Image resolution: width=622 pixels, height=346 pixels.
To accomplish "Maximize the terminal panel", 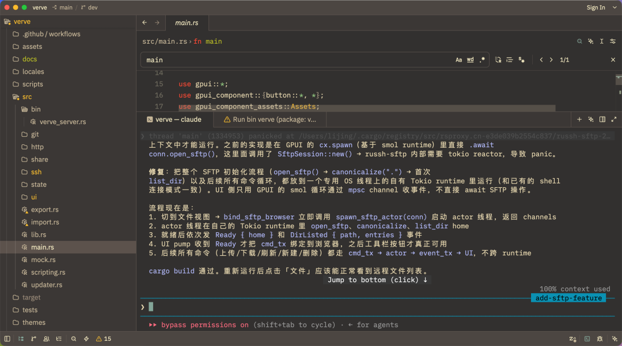I will coord(614,119).
